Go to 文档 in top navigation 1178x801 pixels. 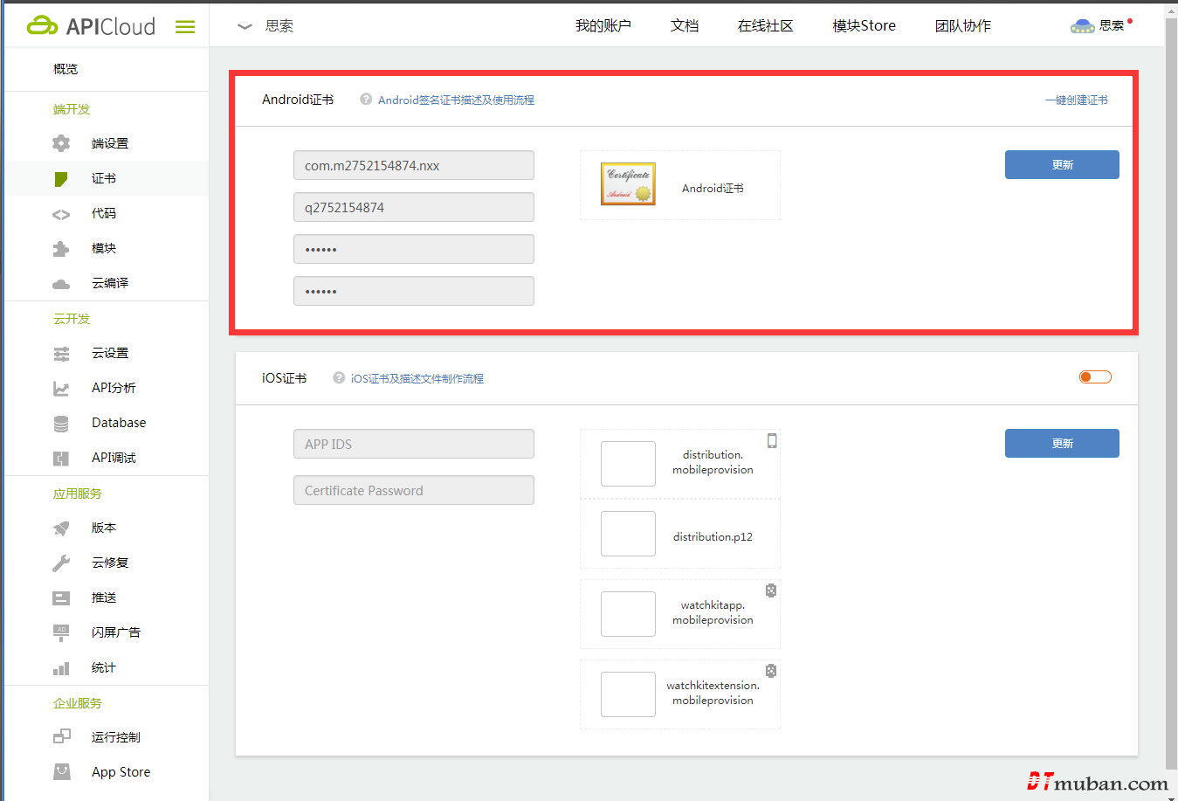click(685, 26)
